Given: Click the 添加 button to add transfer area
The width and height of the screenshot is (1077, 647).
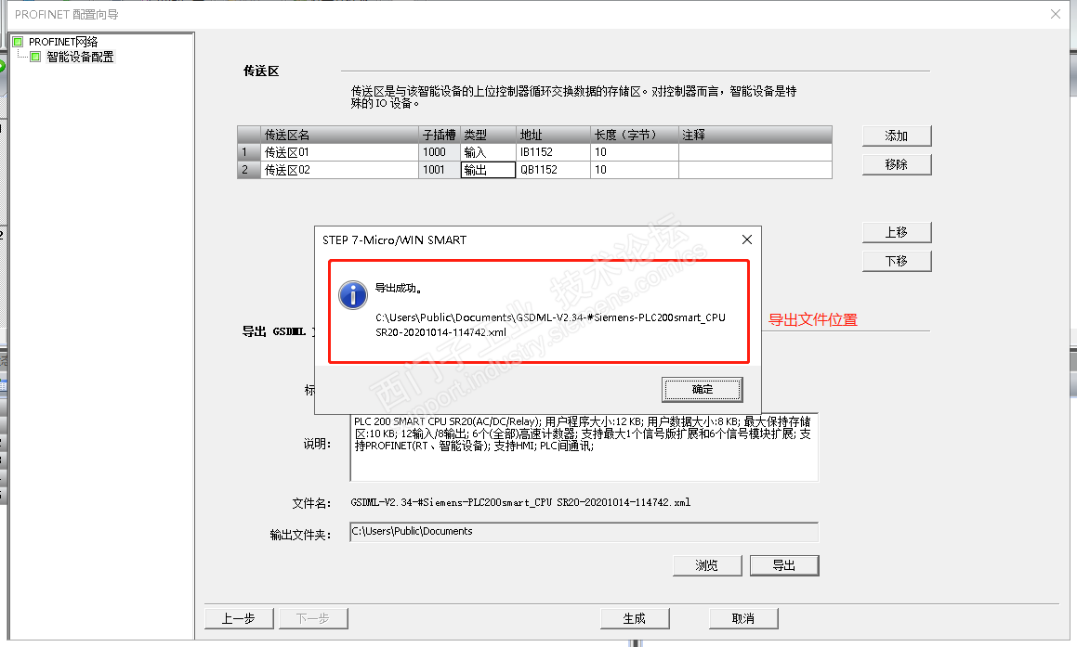Looking at the screenshot, I should 897,136.
